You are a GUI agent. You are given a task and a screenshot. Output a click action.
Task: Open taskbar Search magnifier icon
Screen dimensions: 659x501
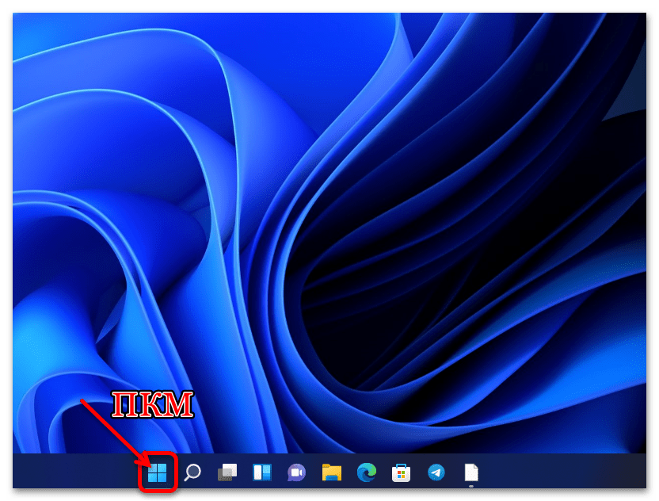click(x=192, y=472)
